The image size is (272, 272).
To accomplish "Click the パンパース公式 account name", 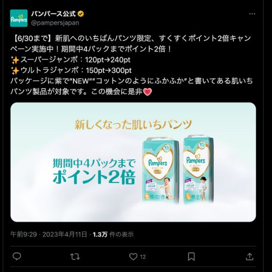I will 53,14.
